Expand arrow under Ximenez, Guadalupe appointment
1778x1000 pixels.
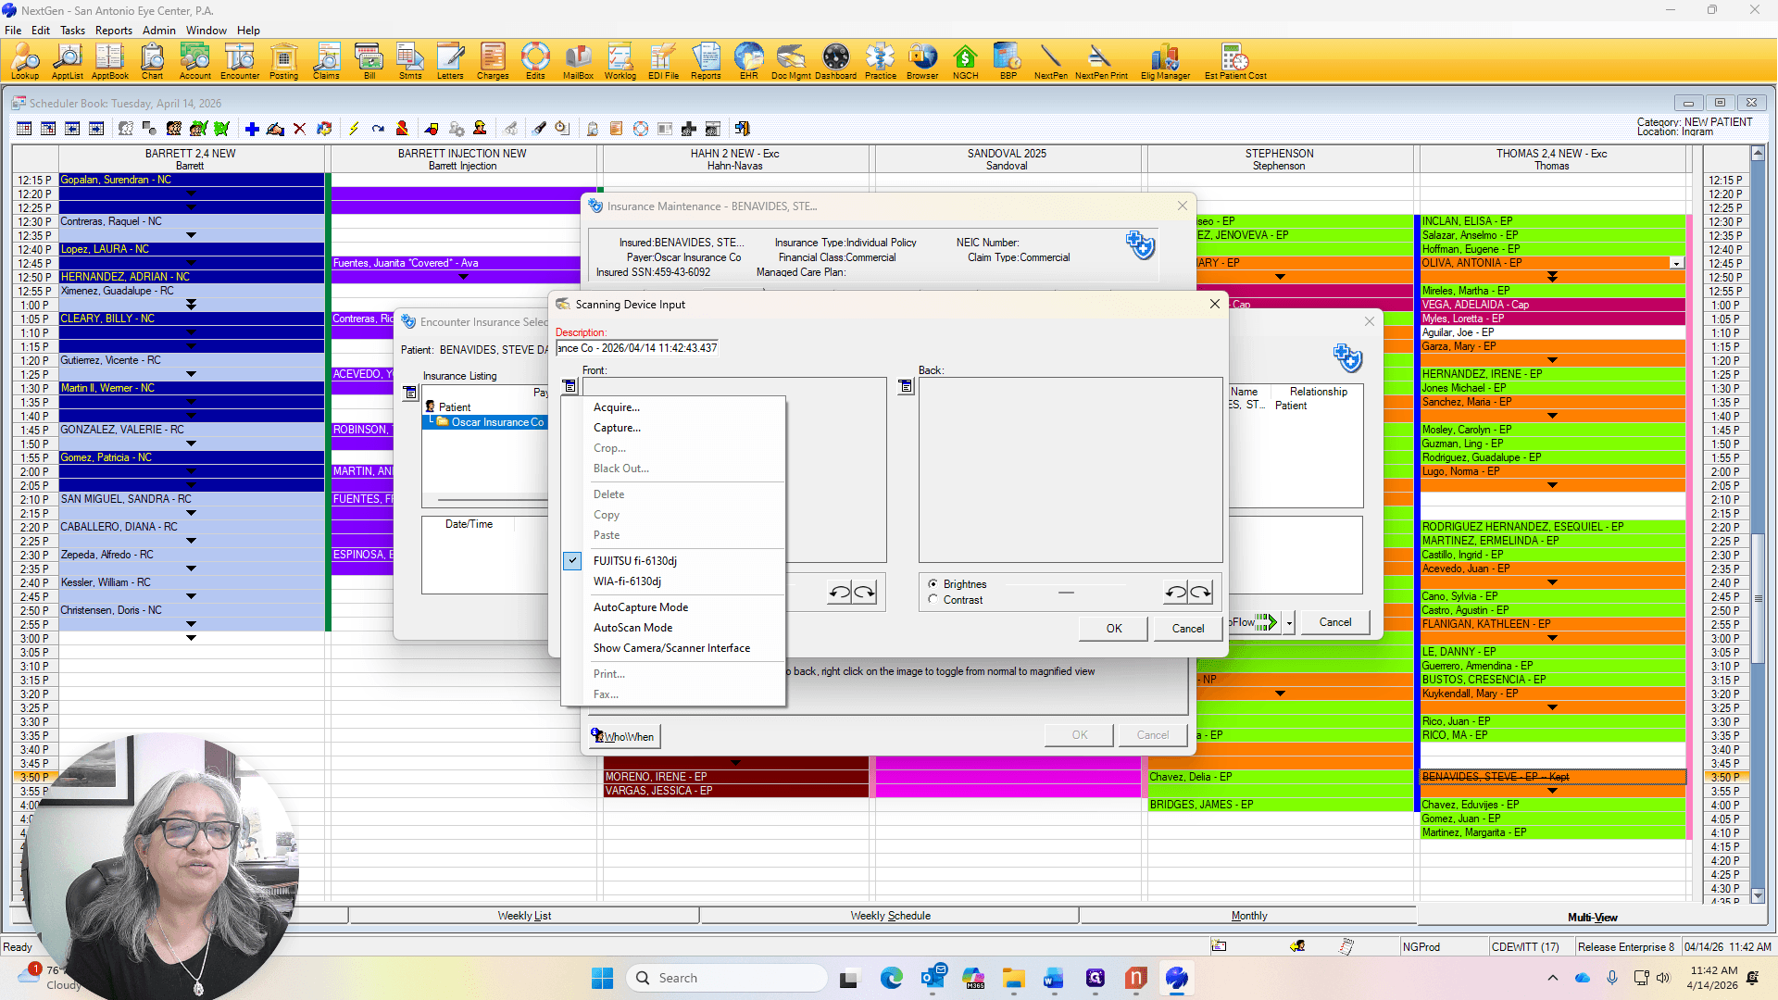[191, 305]
